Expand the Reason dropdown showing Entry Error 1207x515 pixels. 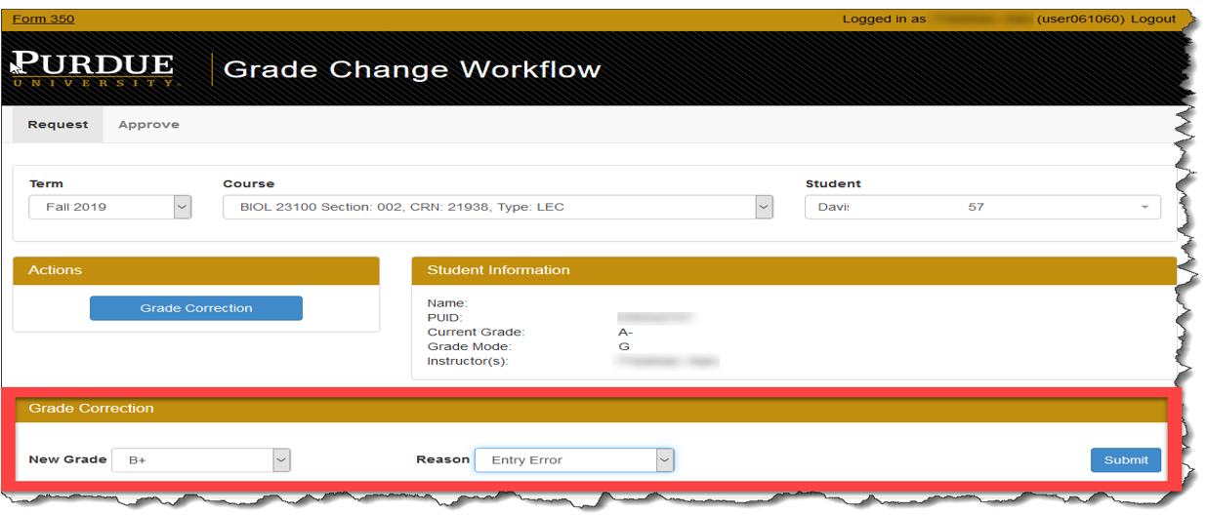[574, 459]
